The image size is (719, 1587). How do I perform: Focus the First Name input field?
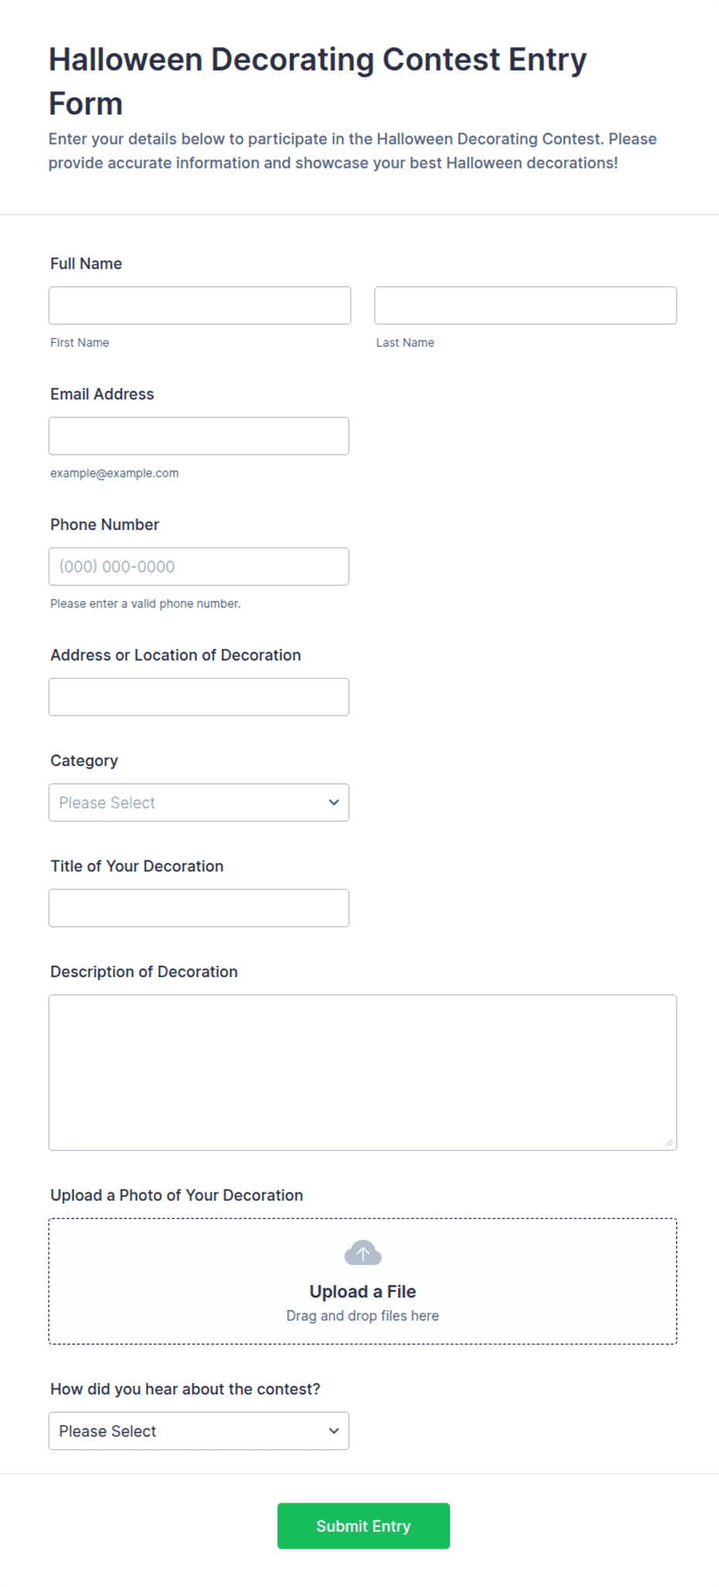199,306
